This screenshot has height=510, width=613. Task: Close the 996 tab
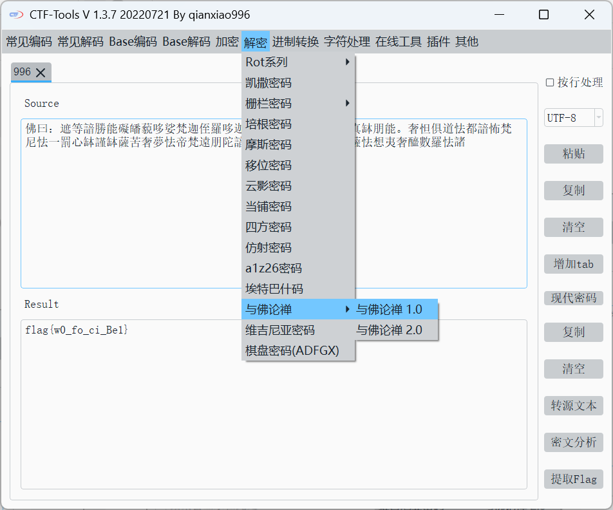[40, 72]
